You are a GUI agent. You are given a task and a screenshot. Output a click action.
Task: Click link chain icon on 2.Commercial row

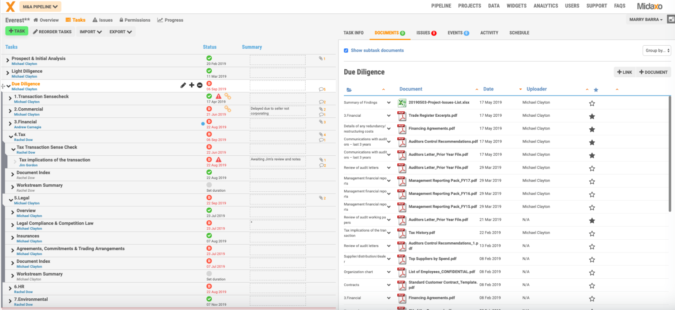228,109
